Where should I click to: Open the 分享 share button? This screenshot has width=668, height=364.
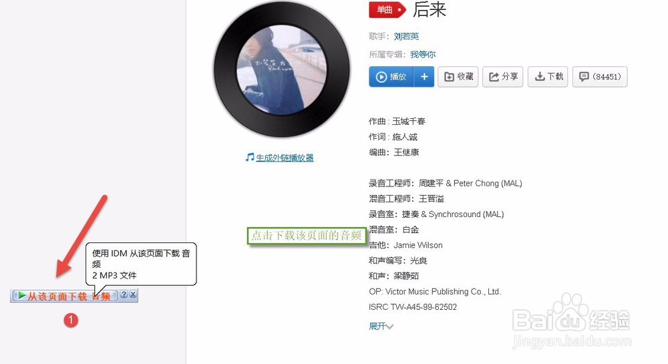point(503,77)
